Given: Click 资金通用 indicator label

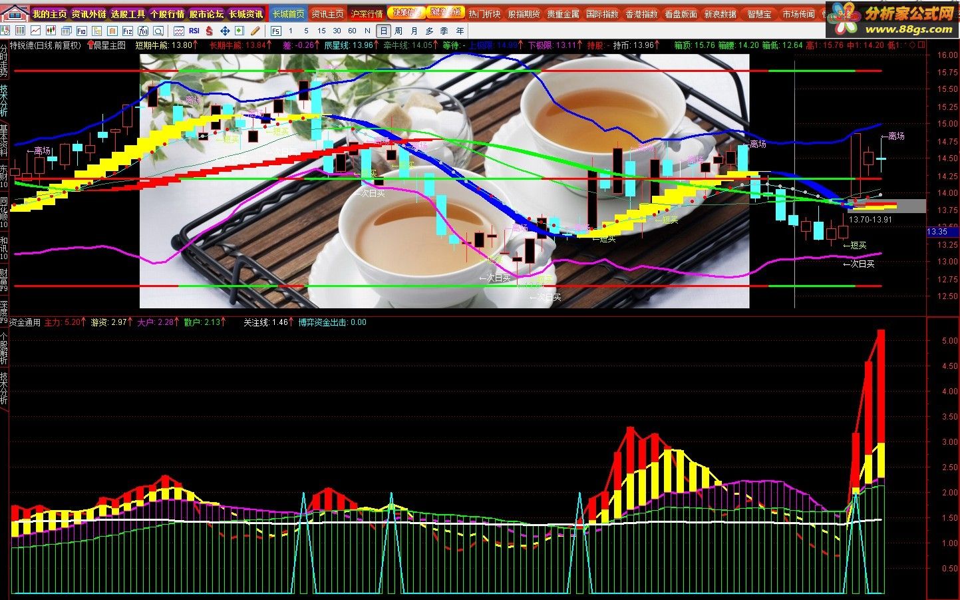Looking at the screenshot, I should pos(25,322).
